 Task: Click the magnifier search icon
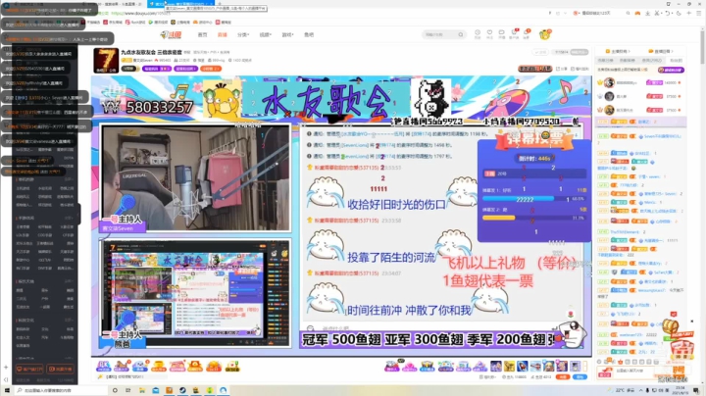click(461, 34)
